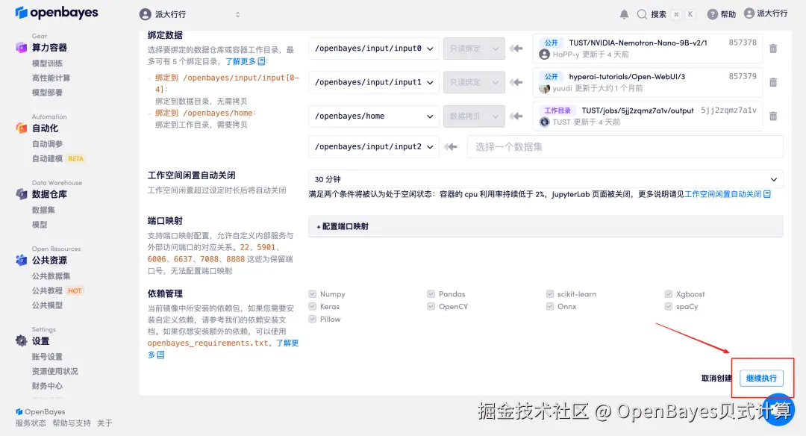Toggle the scikit-learn dependency checkbox
The height and width of the screenshot is (436, 806).
pos(550,294)
